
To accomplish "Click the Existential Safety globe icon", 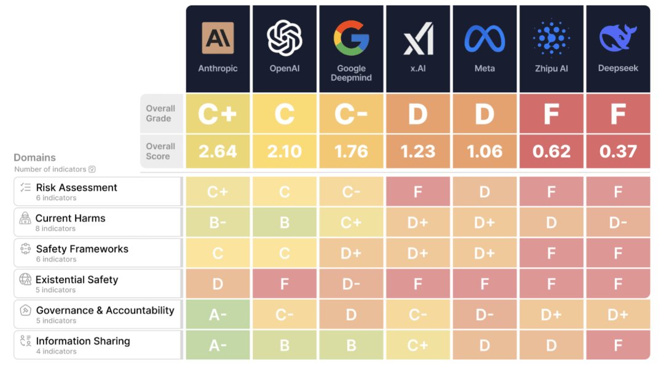I will (25, 280).
